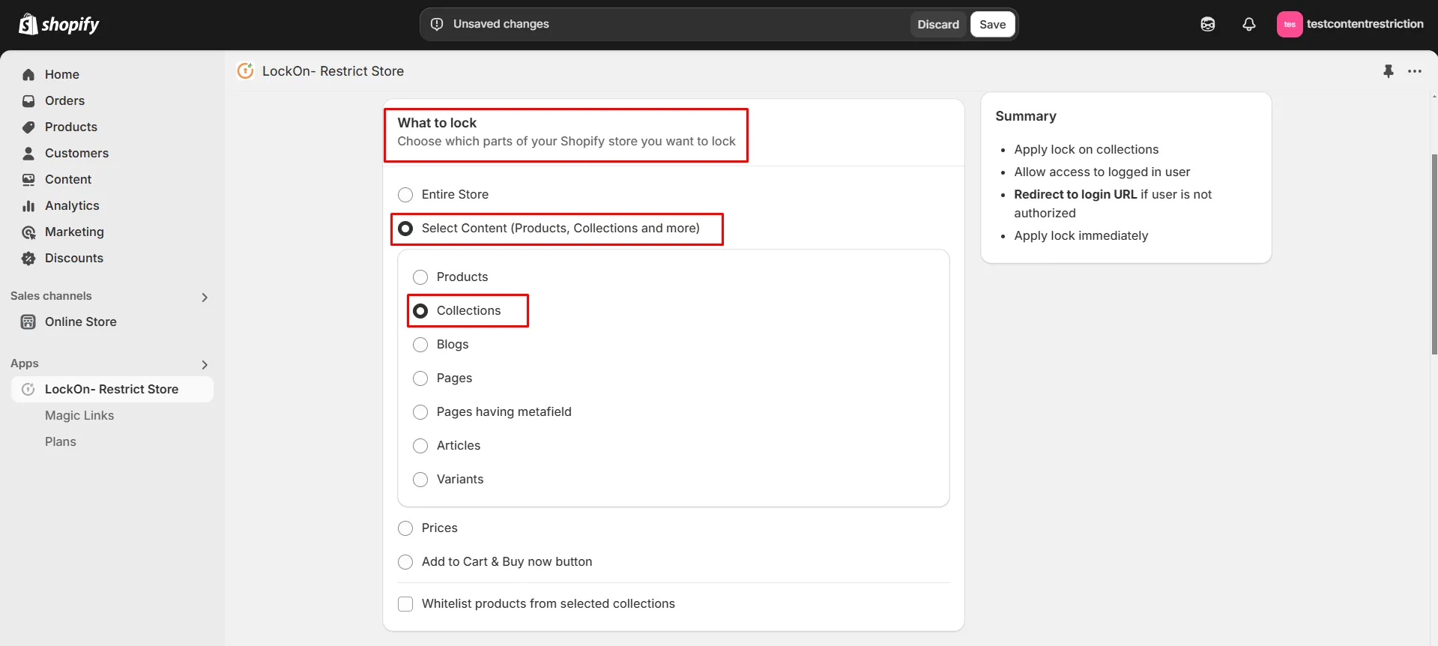
Task: Choose Articles radio button
Action: [420, 446]
